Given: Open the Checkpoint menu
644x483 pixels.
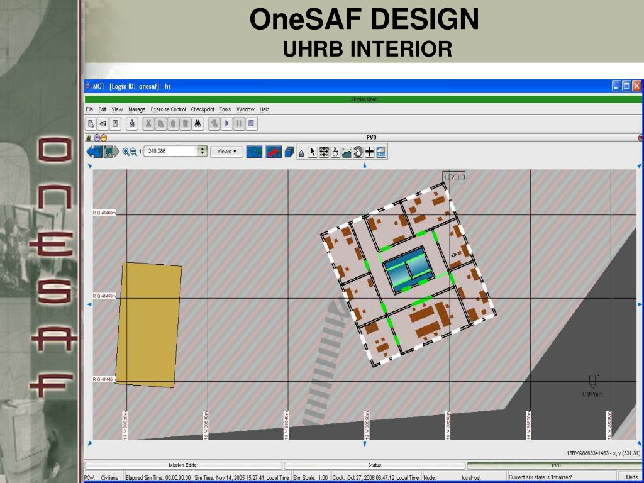Looking at the screenshot, I should (x=203, y=109).
